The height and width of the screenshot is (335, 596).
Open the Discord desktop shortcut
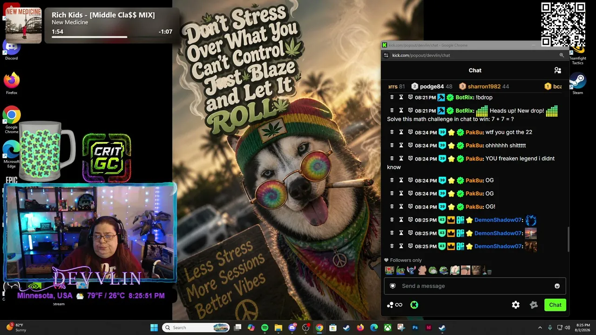[x=11, y=49]
